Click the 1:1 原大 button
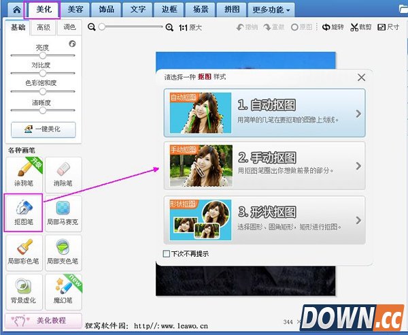The height and width of the screenshot is (335, 408). 190,27
